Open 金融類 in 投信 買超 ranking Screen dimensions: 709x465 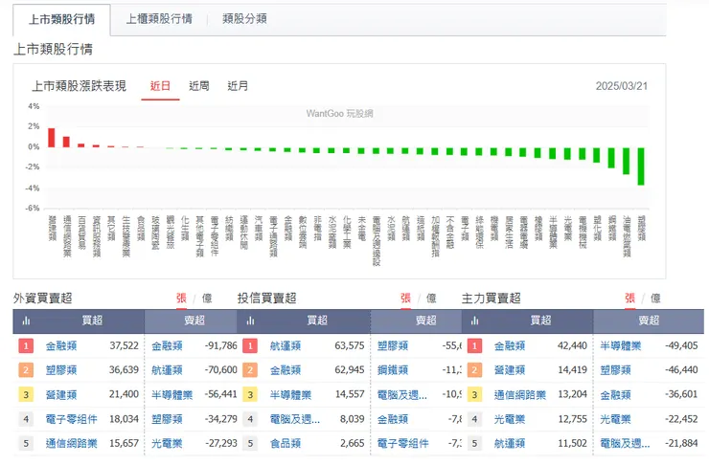coord(286,370)
